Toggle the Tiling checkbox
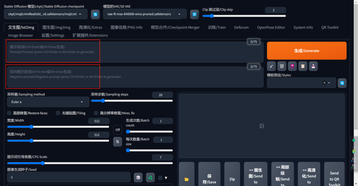 [x=58, y=113]
